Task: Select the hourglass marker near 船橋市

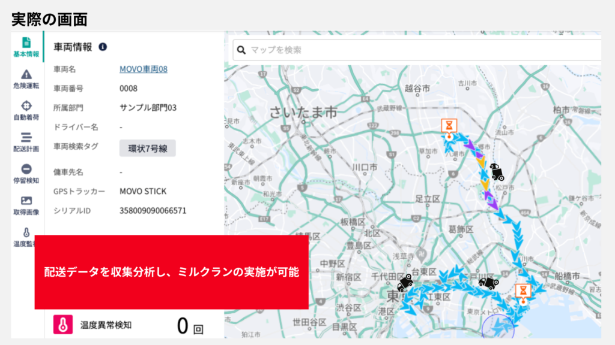Action: pos(523,292)
